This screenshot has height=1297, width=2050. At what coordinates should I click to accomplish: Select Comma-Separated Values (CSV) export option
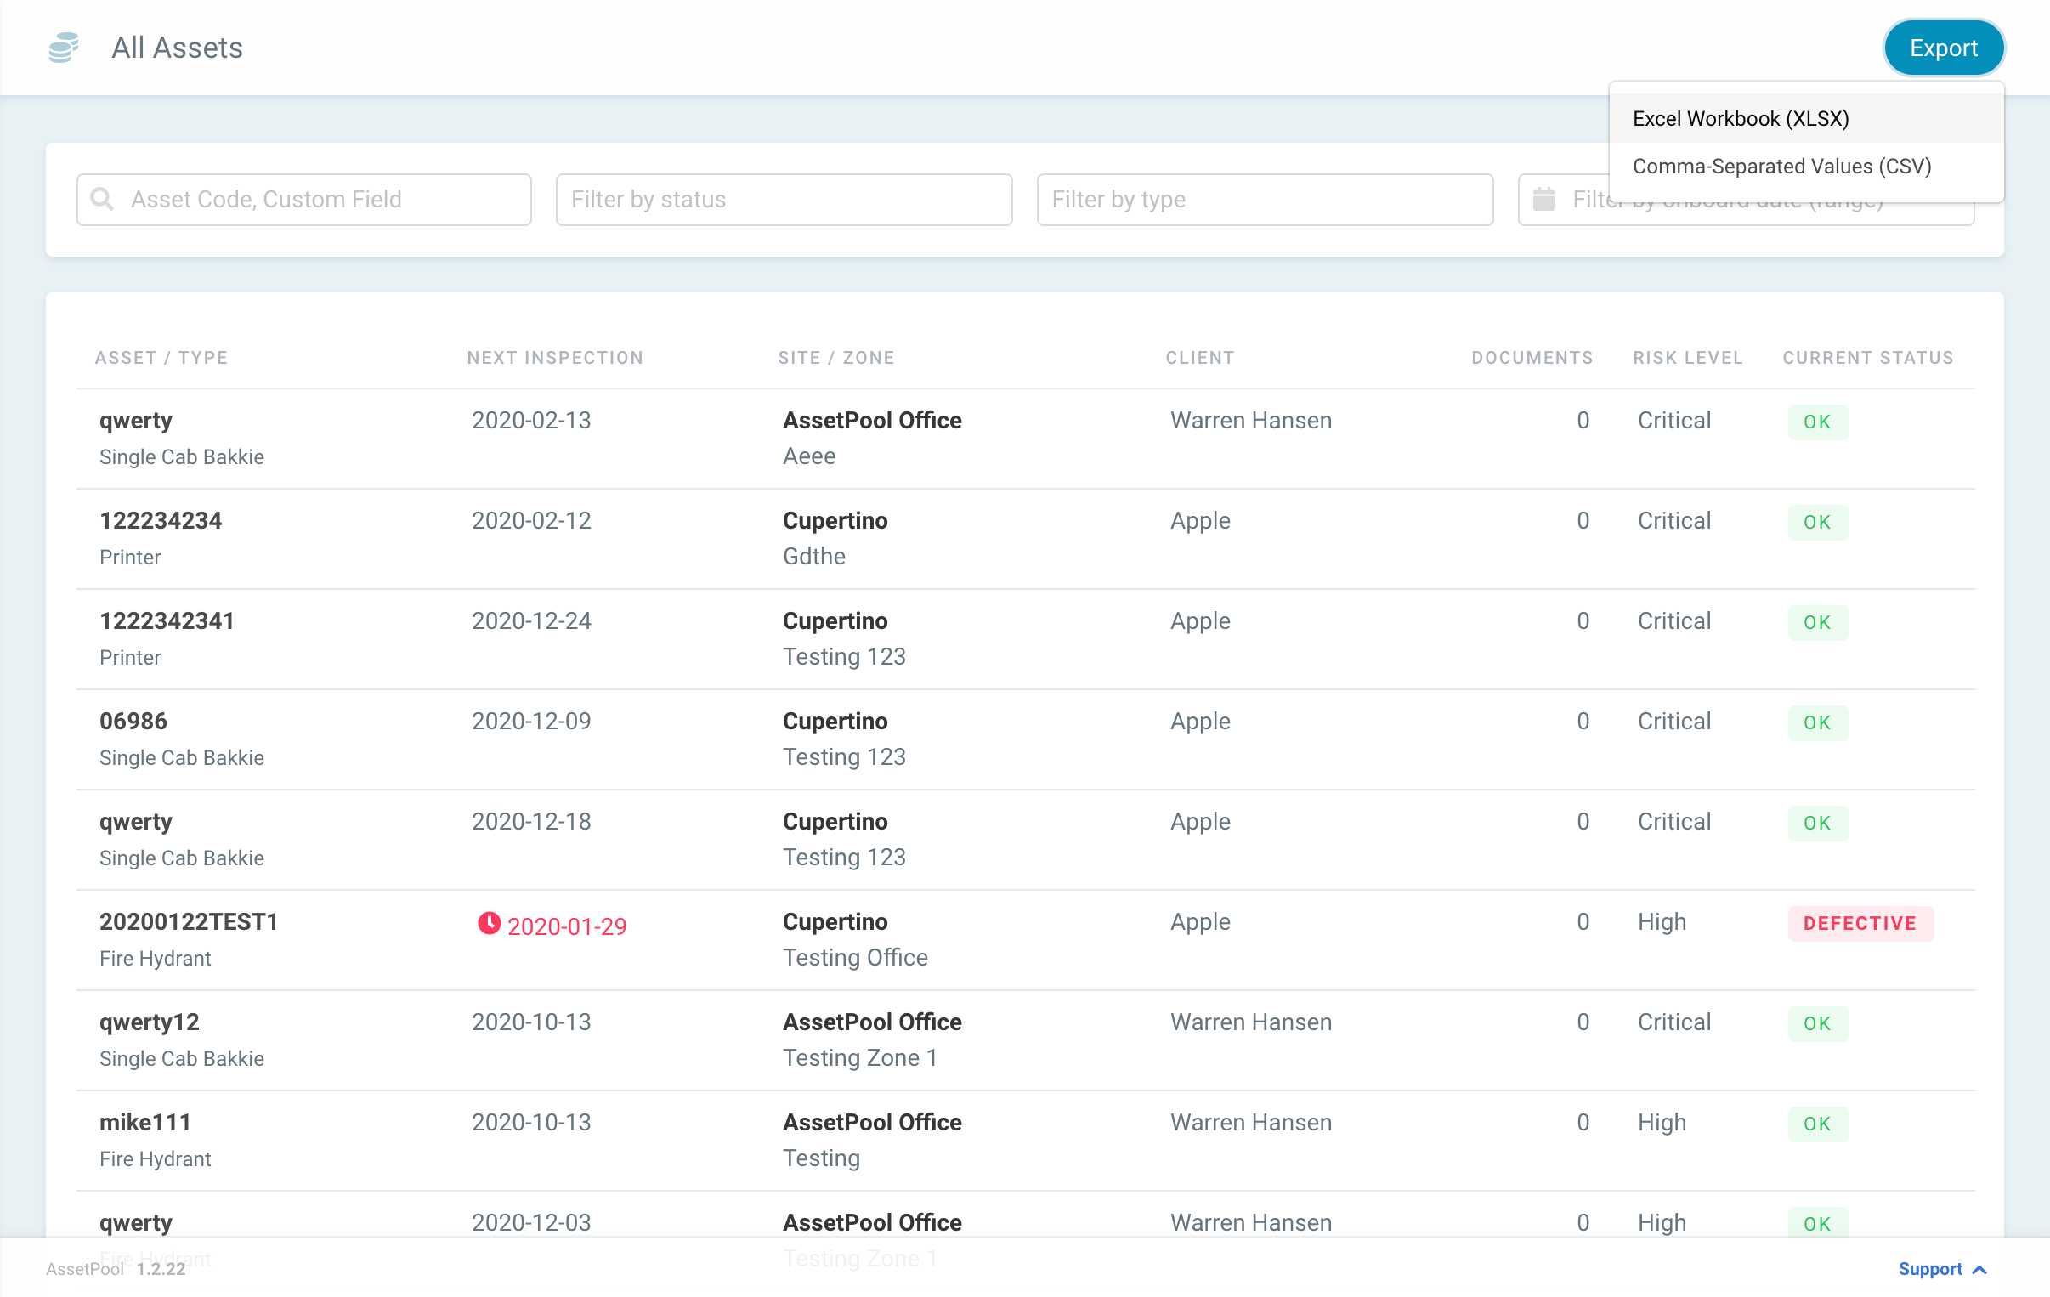pos(1781,166)
